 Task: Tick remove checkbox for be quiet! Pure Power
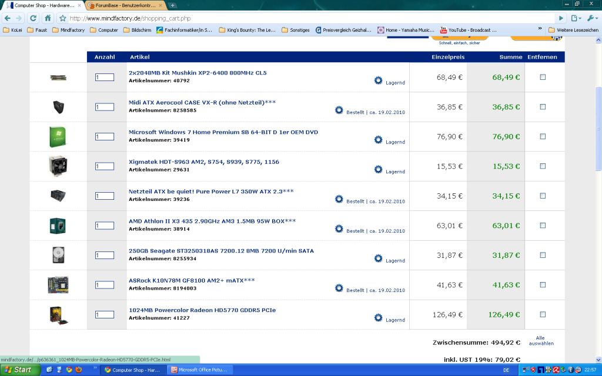543,196
